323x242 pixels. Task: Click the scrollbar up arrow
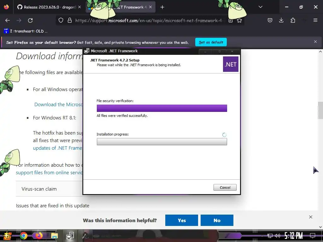point(320,51)
